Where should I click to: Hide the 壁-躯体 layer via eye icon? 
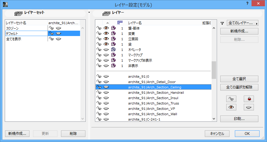coord(106,28)
